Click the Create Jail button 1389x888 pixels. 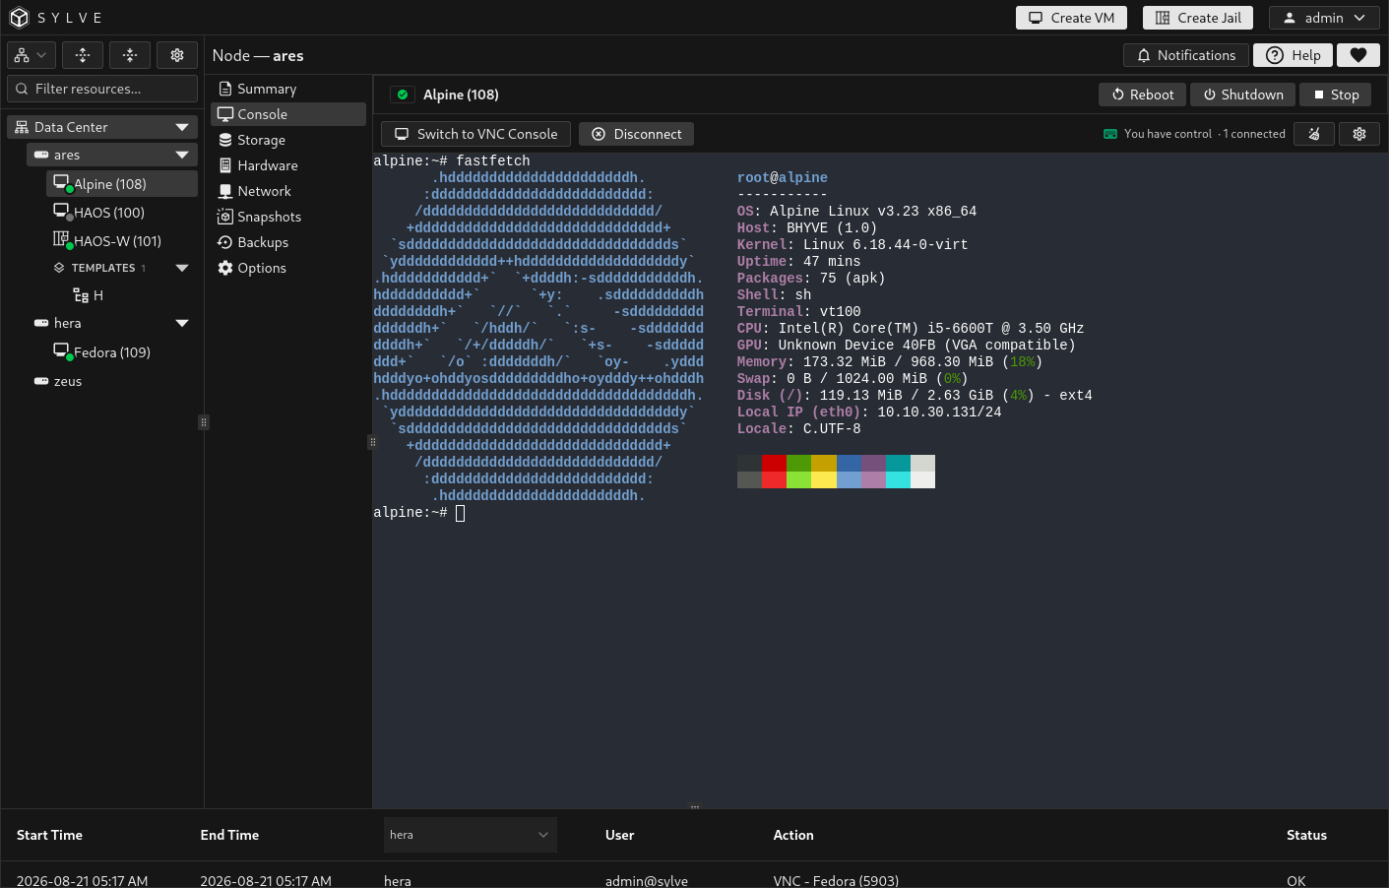tap(1198, 18)
